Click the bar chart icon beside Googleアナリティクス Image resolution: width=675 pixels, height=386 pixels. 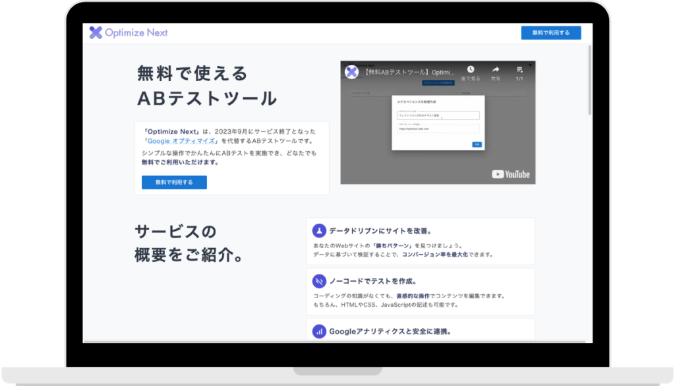pos(319,331)
